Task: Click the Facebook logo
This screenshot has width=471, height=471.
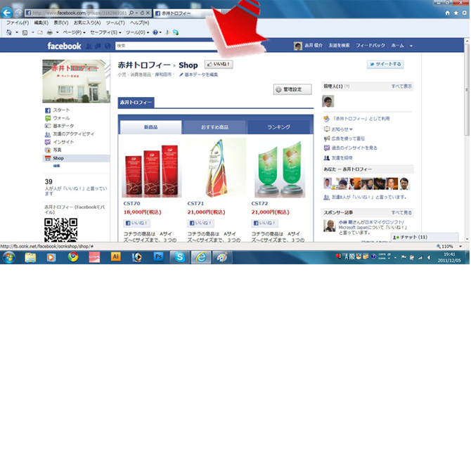Action: coord(64,46)
